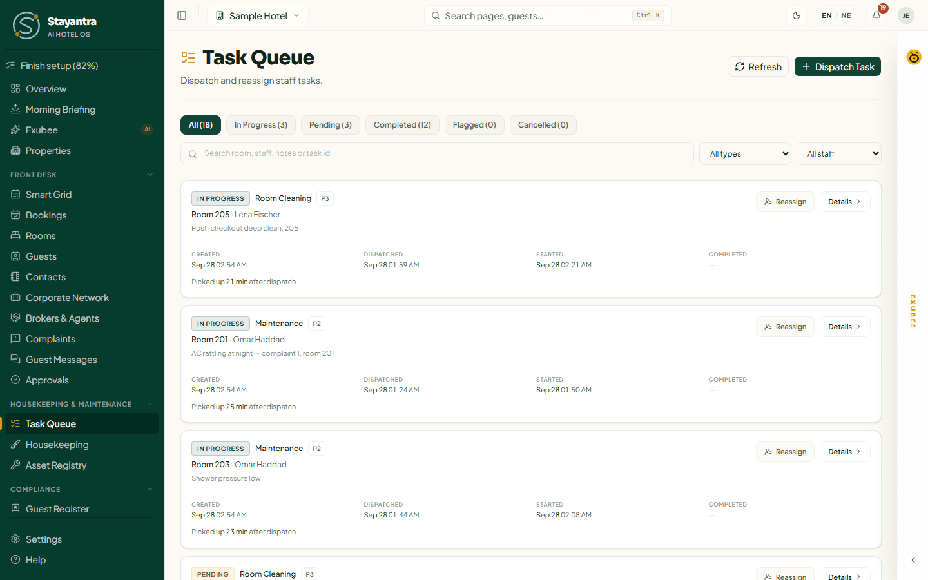Toggle the sidebar panel icon
This screenshot has height=580, width=928.
coord(182,15)
